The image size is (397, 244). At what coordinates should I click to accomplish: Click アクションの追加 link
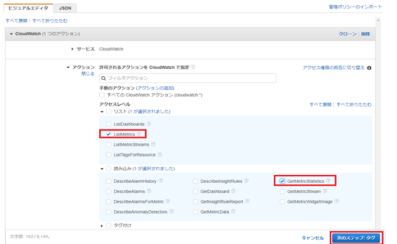tap(155, 88)
